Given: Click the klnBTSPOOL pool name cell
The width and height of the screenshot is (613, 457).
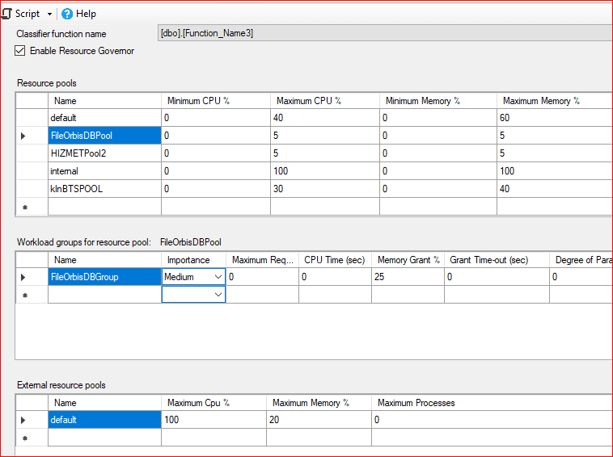Looking at the screenshot, I should tap(104, 189).
